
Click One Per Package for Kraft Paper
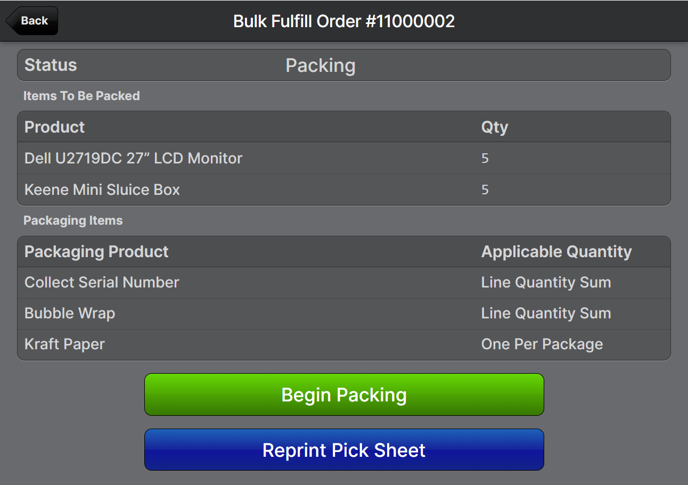point(542,344)
